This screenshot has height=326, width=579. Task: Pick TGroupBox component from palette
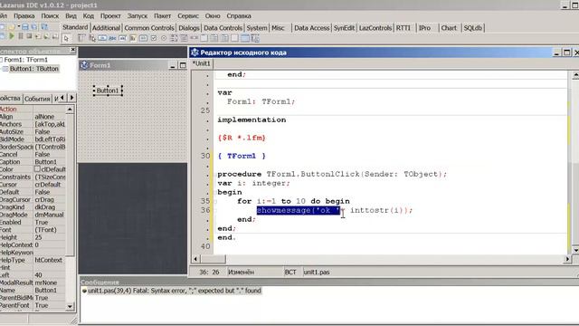click(x=204, y=38)
